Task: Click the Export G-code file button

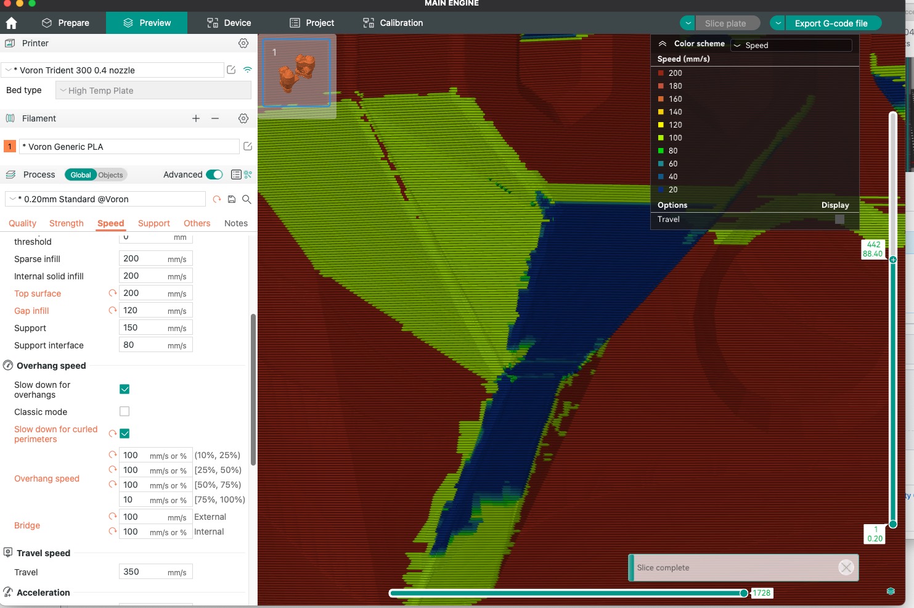Action: click(x=833, y=23)
